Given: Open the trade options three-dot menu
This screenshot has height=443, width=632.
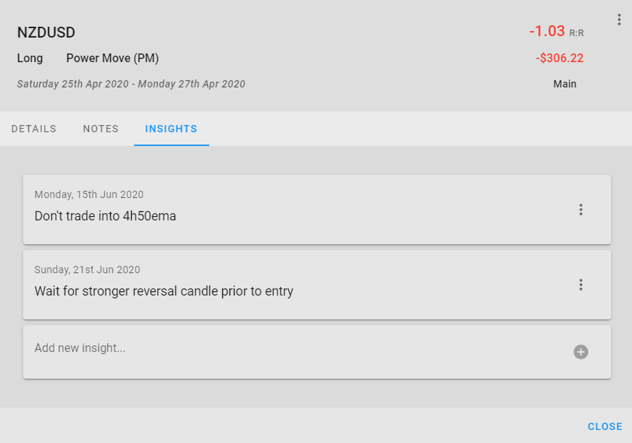Looking at the screenshot, I should point(619,20).
